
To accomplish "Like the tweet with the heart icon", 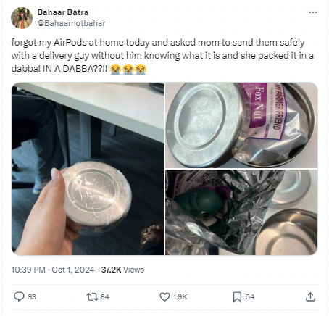I will tap(164, 296).
